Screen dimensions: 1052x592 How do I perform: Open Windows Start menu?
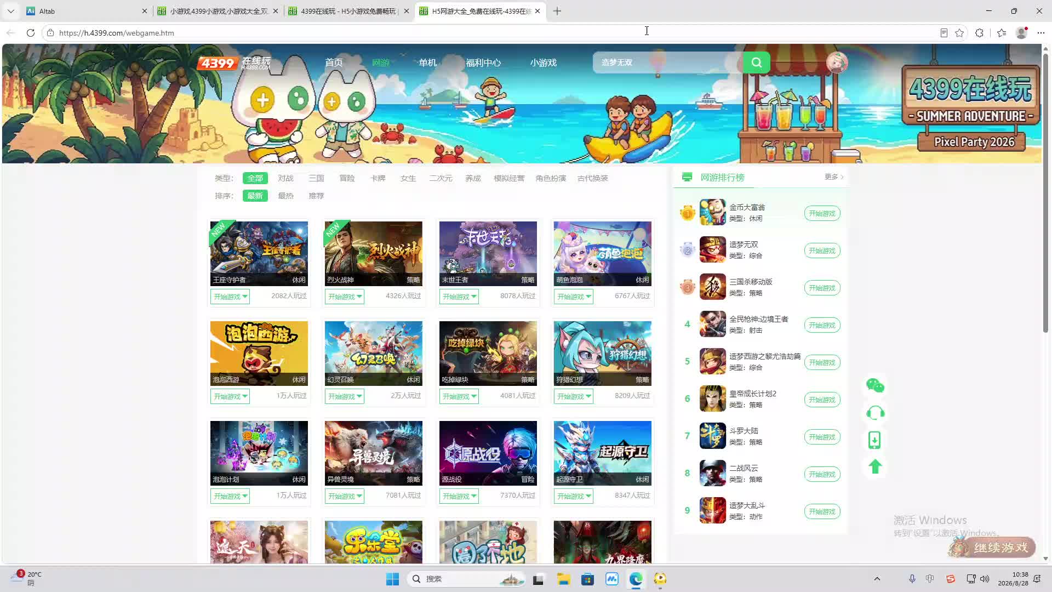392,579
